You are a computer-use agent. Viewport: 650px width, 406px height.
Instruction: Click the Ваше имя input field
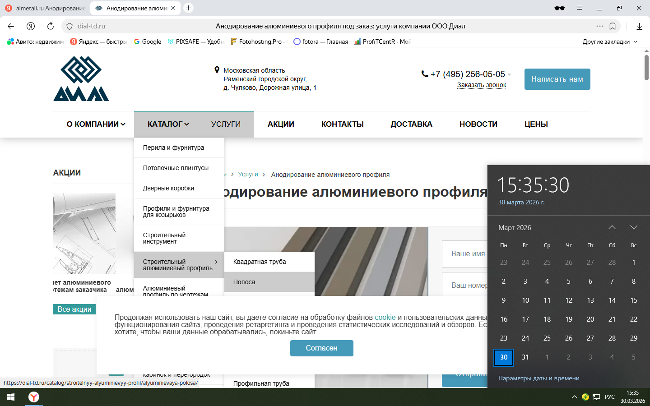[465, 254]
